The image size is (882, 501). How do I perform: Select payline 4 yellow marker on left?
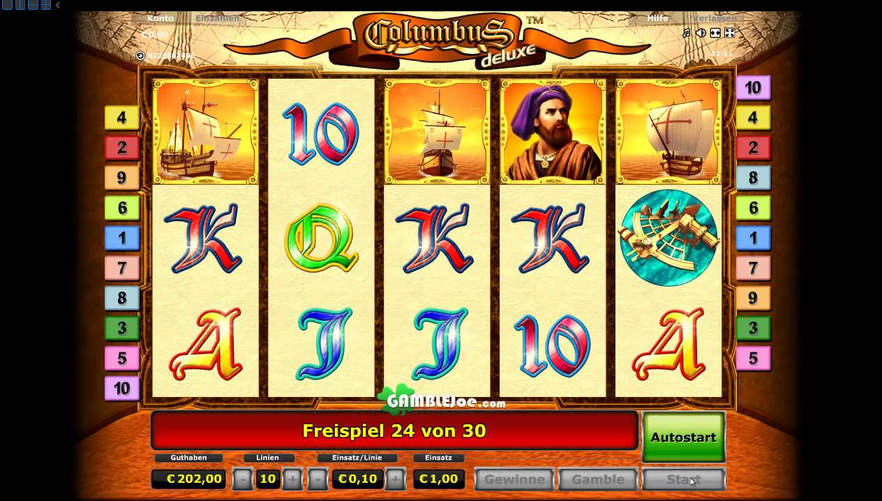(x=121, y=117)
